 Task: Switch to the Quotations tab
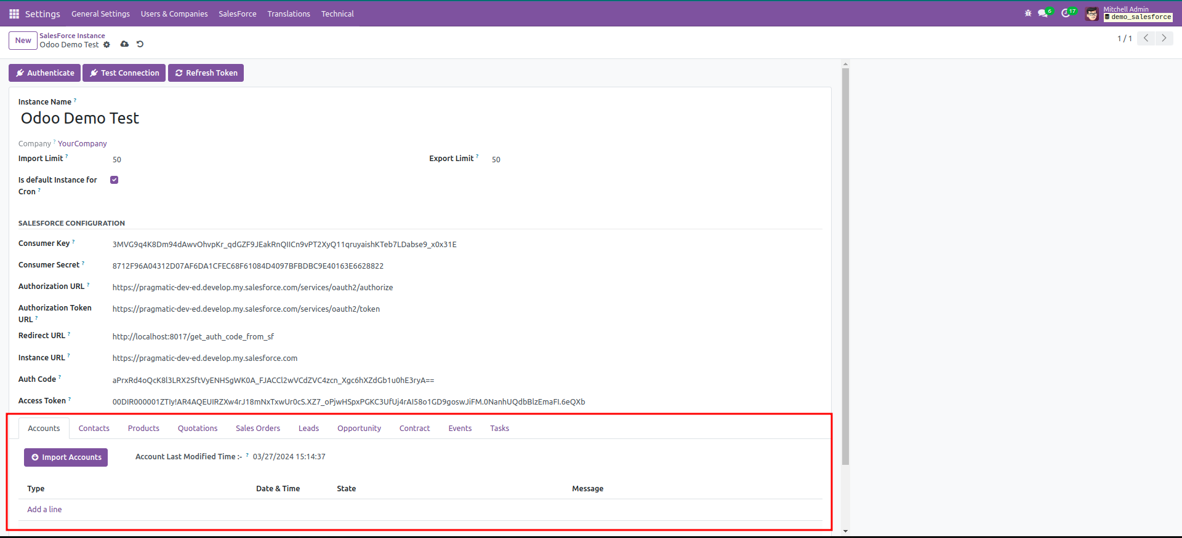[x=198, y=429]
